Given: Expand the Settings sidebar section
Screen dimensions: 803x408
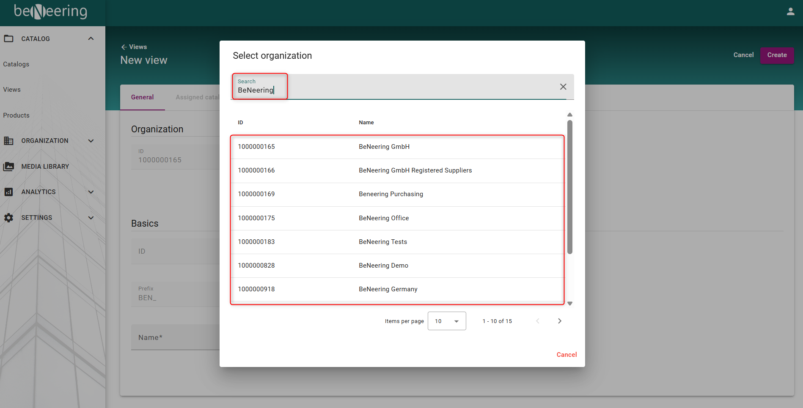Looking at the screenshot, I should (x=91, y=218).
